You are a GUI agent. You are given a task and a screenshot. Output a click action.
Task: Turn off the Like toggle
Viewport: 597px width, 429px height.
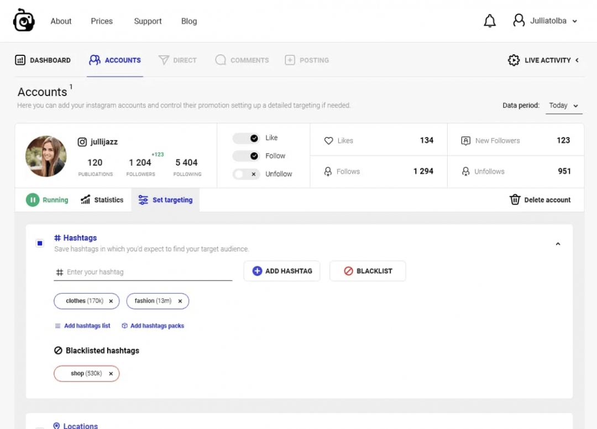tap(247, 138)
